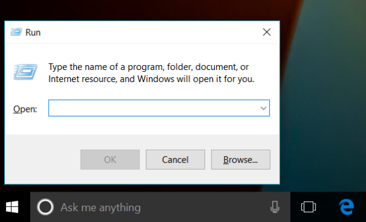This screenshot has width=366, height=222.
Task: Click the "Open:" label
Action: [x=25, y=109]
